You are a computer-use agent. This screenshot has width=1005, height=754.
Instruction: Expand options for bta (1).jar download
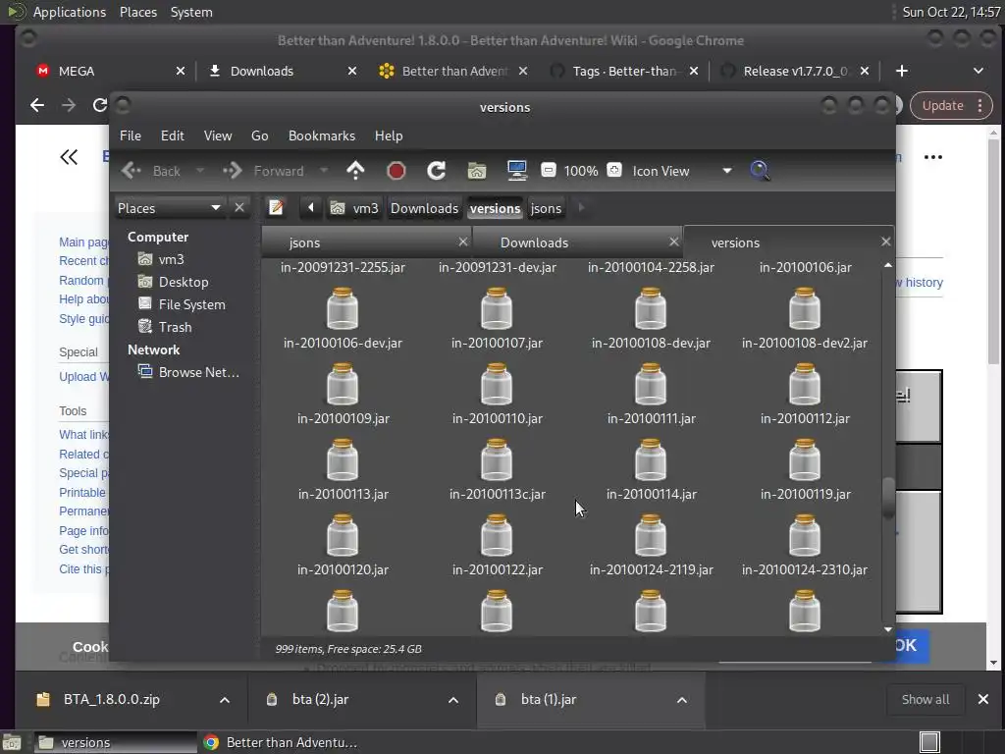coord(682,699)
